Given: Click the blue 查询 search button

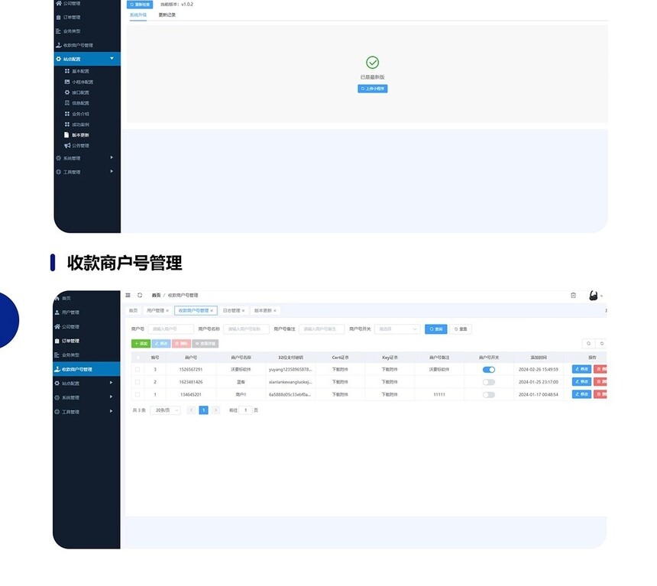Looking at the screenshot, I should pos(435,329).
